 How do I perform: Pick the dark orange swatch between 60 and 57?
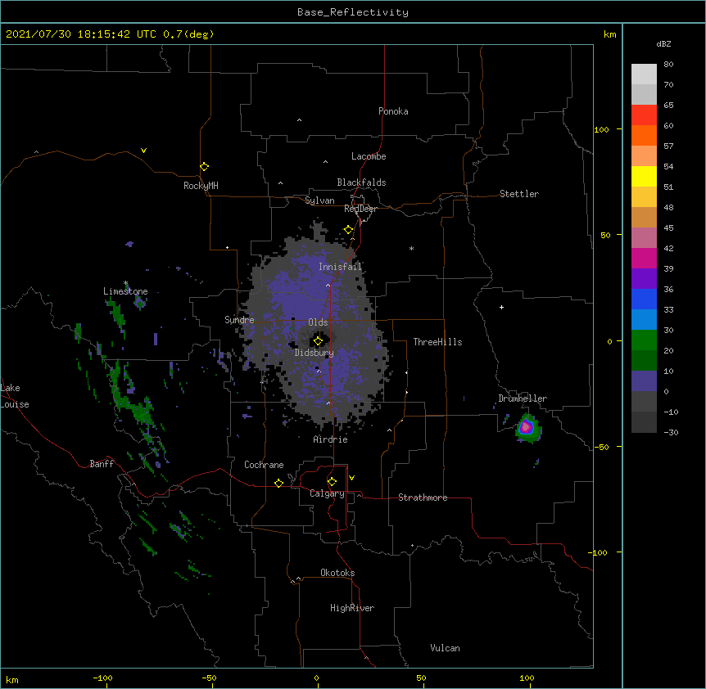pos(644,135)
